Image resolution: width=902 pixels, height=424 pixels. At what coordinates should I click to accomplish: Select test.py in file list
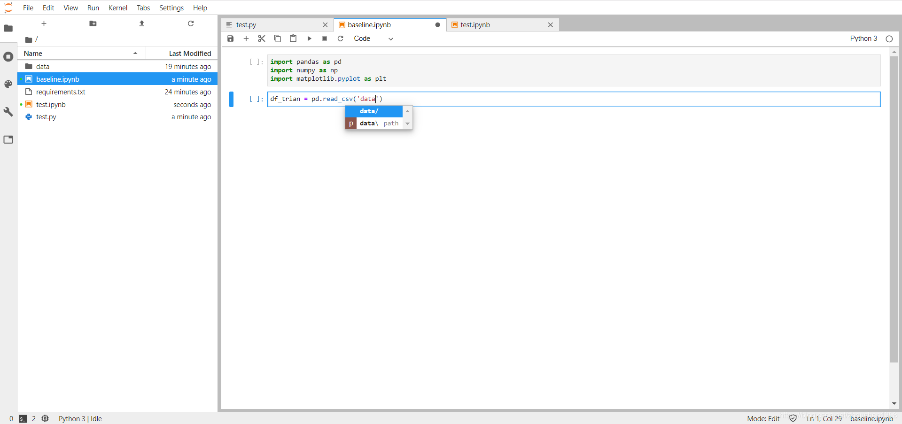[x=117, y=117]
